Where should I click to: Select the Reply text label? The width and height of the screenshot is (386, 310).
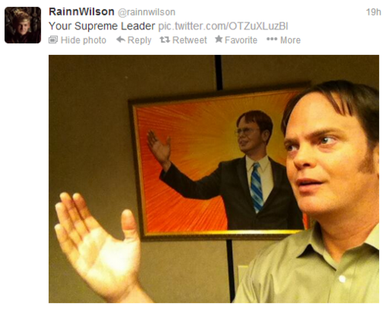139,40
